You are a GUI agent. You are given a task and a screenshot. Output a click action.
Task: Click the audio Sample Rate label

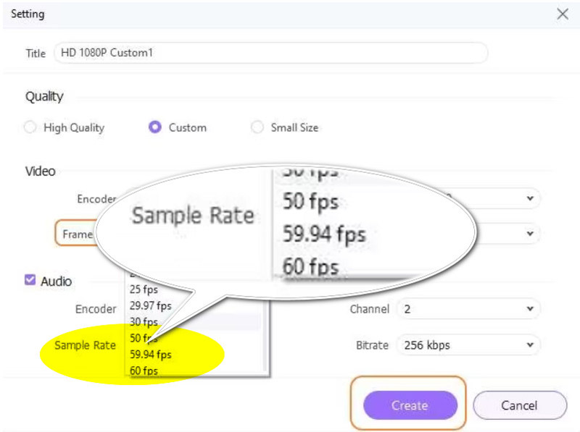(85, 345)
